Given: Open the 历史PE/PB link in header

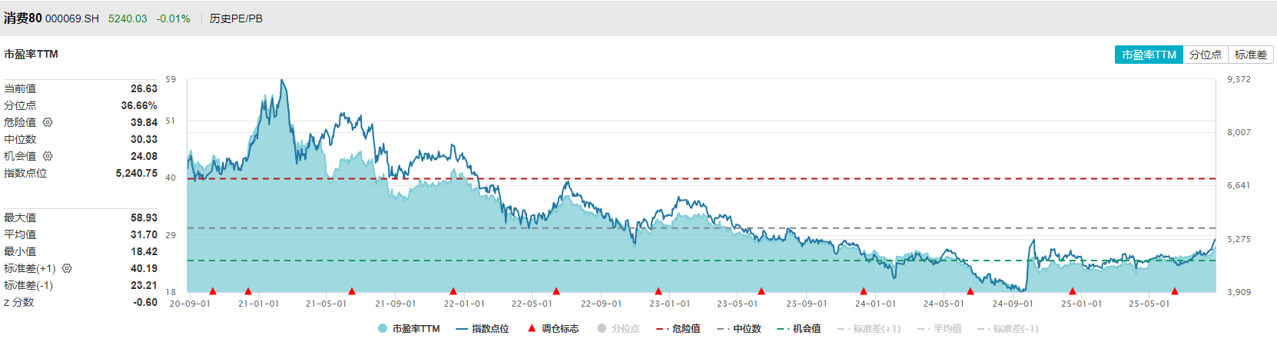Looking at the screenshot, I should [x=236, y=18].
